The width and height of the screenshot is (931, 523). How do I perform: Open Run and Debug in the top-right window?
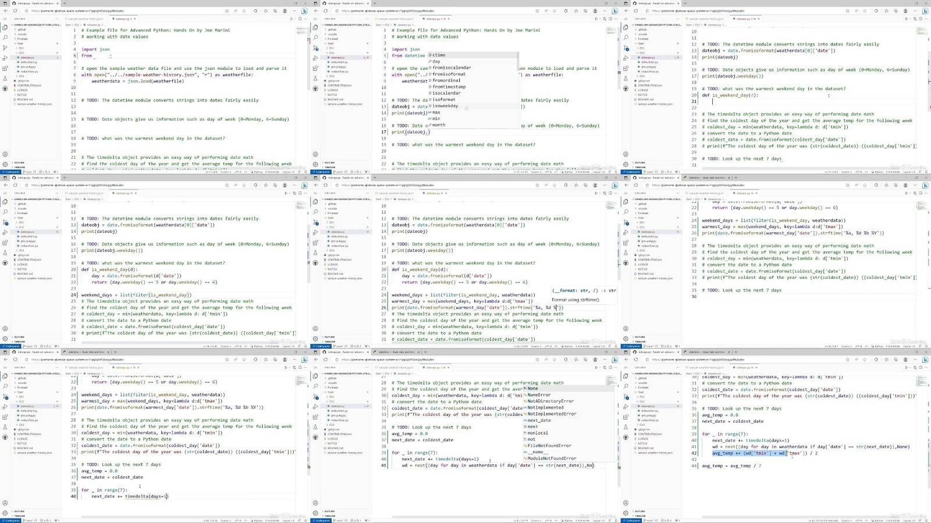coord(626,58)
